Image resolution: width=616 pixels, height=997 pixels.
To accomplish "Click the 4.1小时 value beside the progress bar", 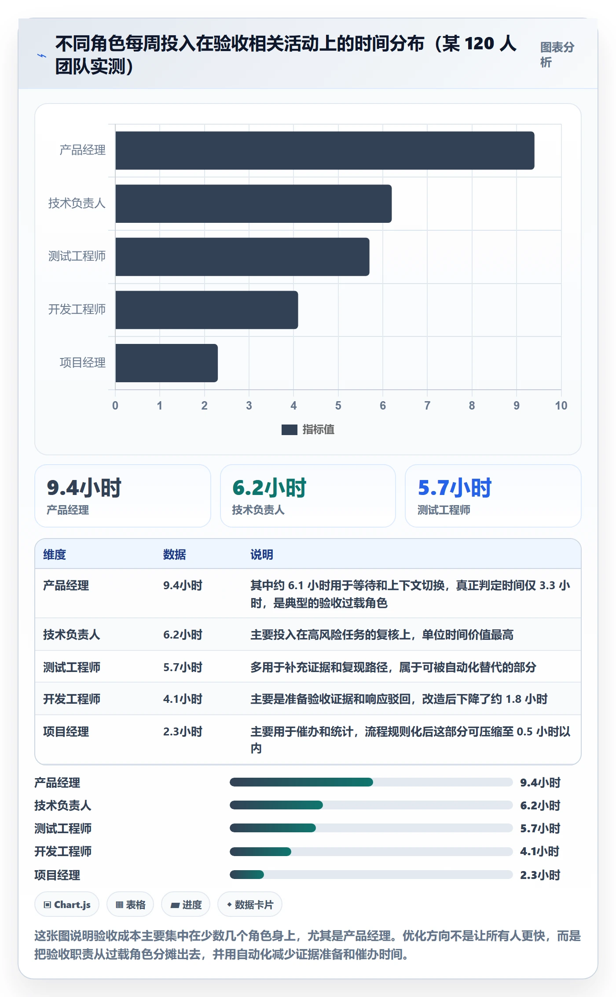I will (x=540, y=851).
